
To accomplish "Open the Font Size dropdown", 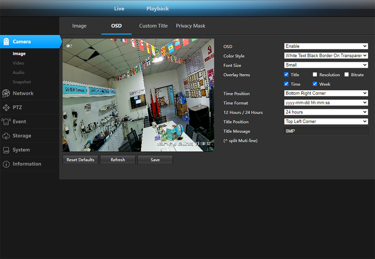I will 326,65.
